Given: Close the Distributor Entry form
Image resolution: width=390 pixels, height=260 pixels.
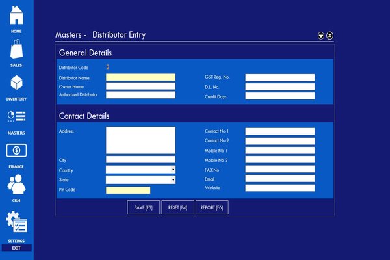Looking at the screenshot, I should pyautogui.click(x=330, y=36).
